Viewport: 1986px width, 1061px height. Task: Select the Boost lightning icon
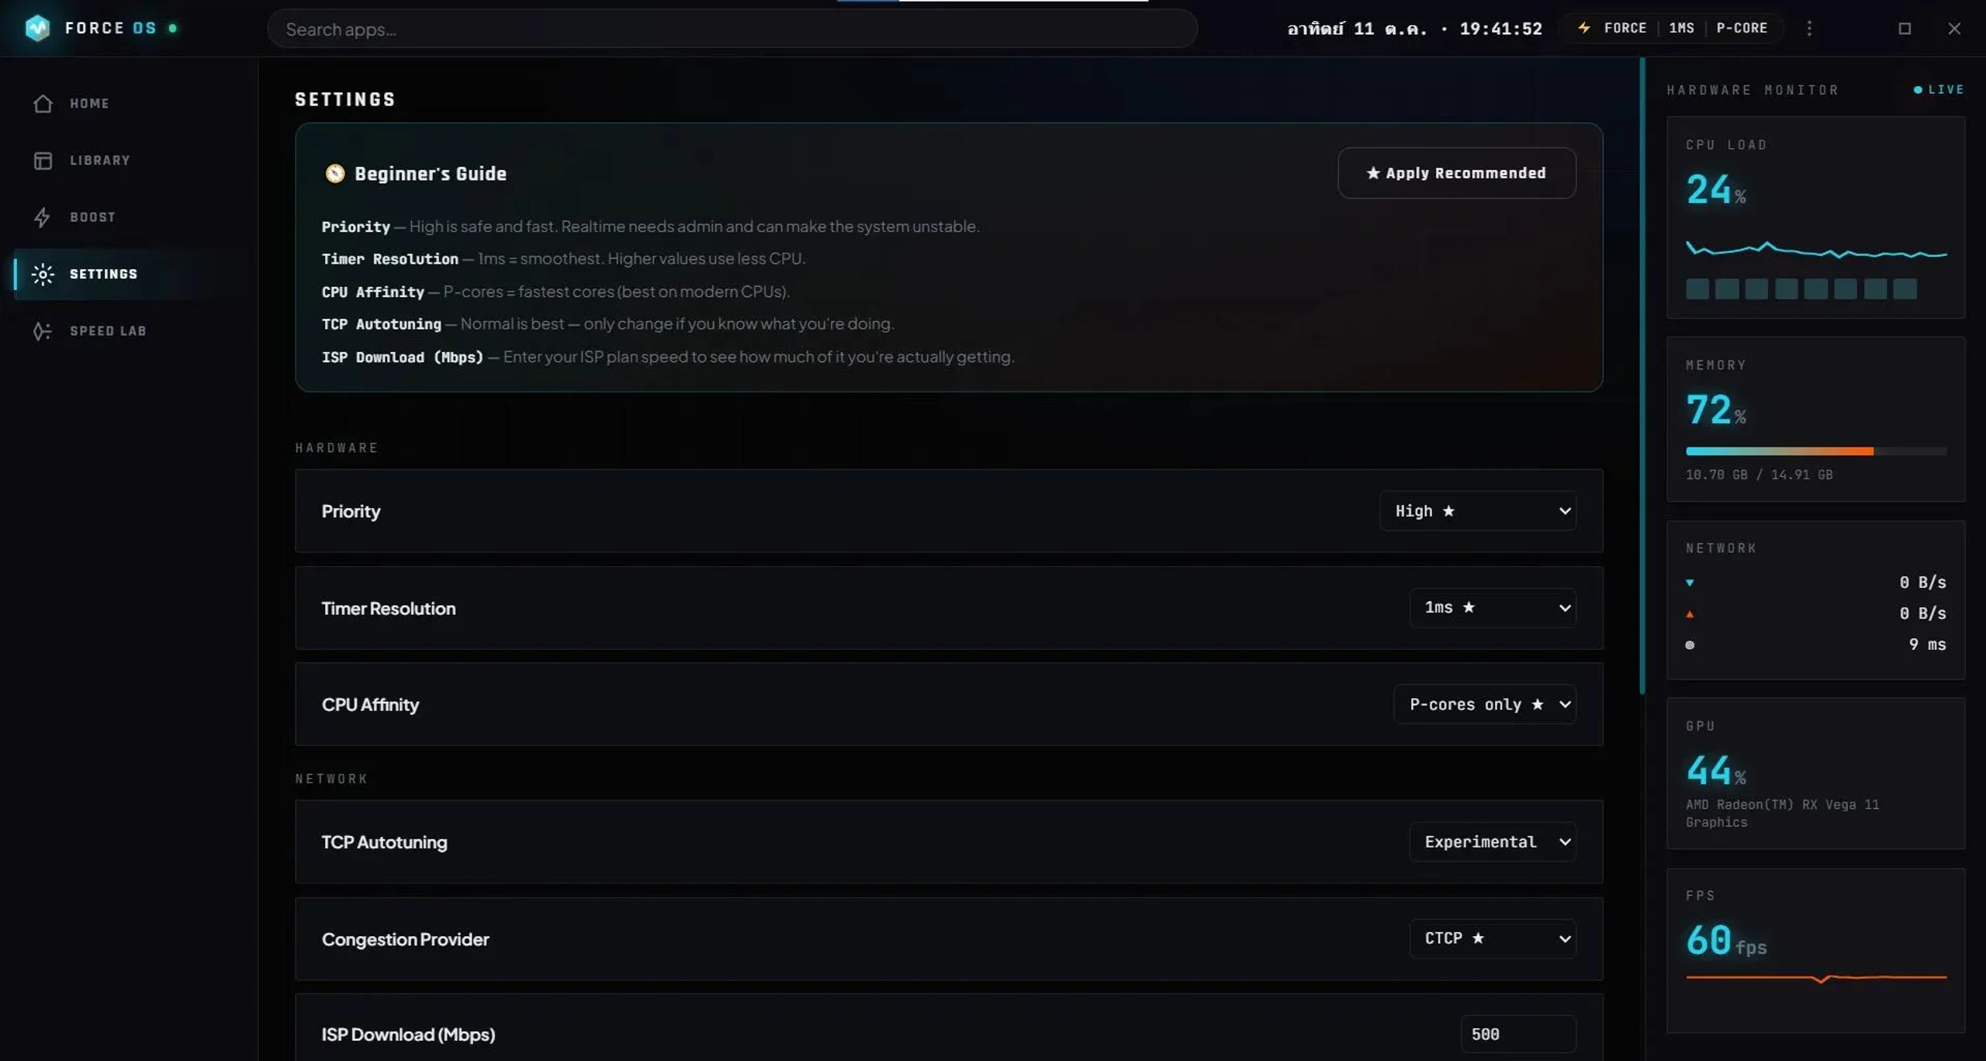[x=43, y=217]
